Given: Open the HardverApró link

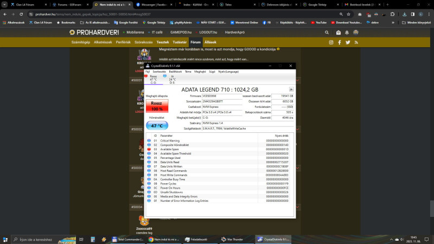Looking at the screenshot, I should coord(235,33).
